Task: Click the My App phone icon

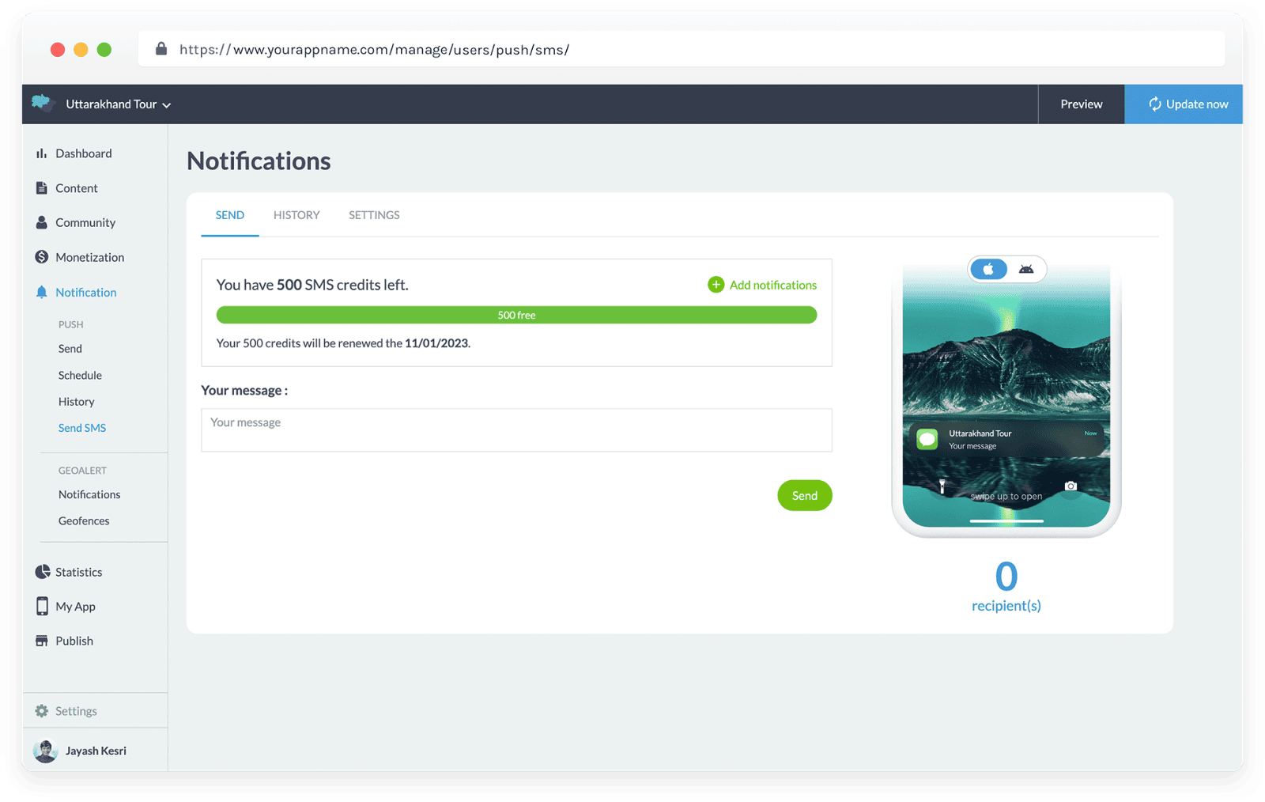Action: 42,607
